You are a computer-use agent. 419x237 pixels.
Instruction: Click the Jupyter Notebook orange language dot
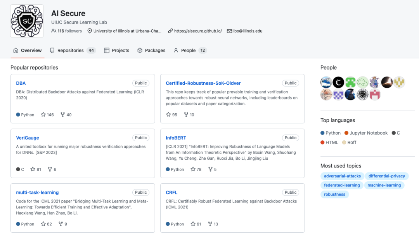coord(346,133)
